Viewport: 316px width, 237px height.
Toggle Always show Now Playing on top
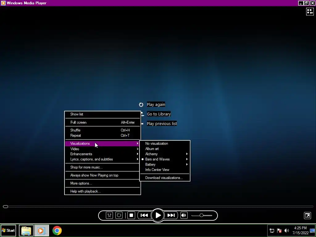point(102,175)
